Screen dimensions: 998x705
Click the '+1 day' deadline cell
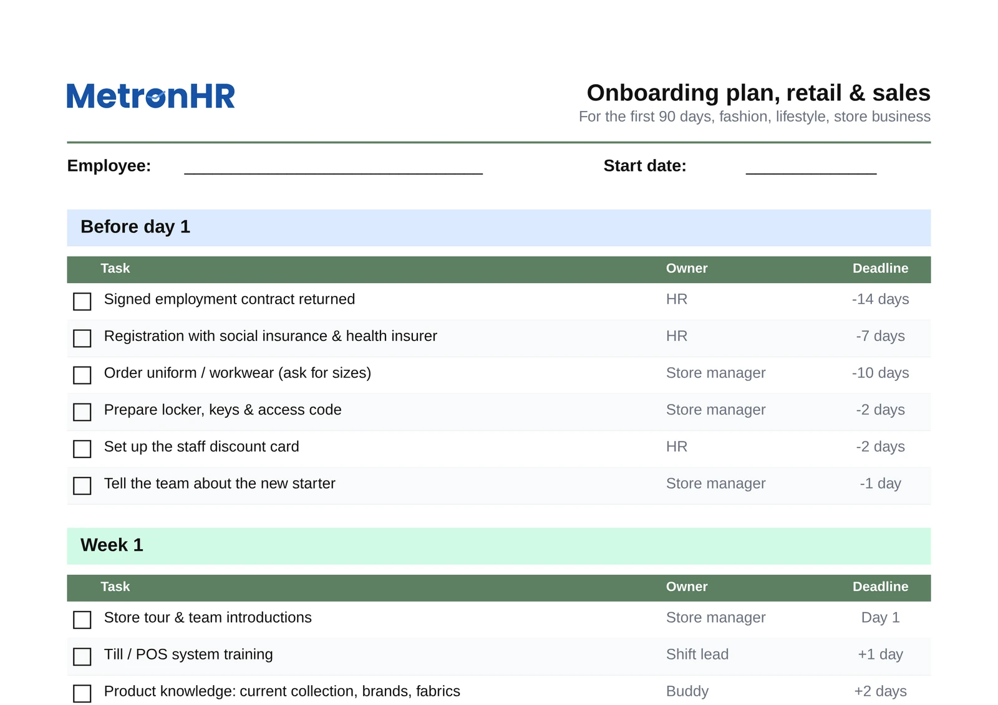pyautogui.click(x=880, y=655)
